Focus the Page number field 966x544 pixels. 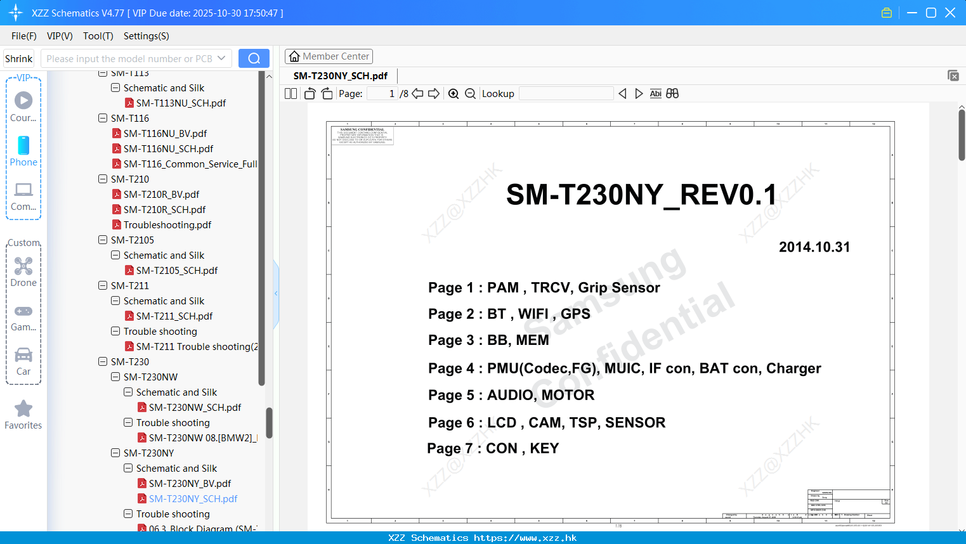(382, 94)
